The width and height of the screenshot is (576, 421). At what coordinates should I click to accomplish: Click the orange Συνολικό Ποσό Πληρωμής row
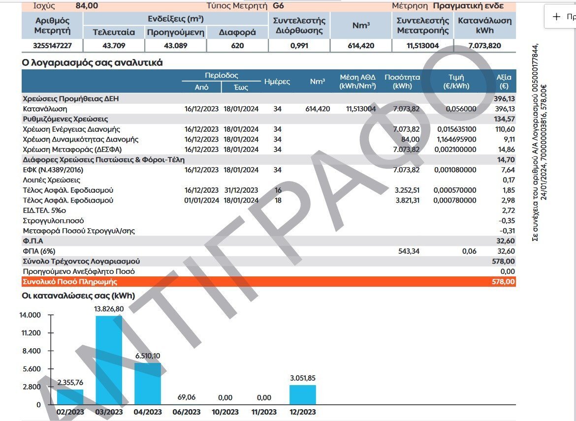[269, 282]
